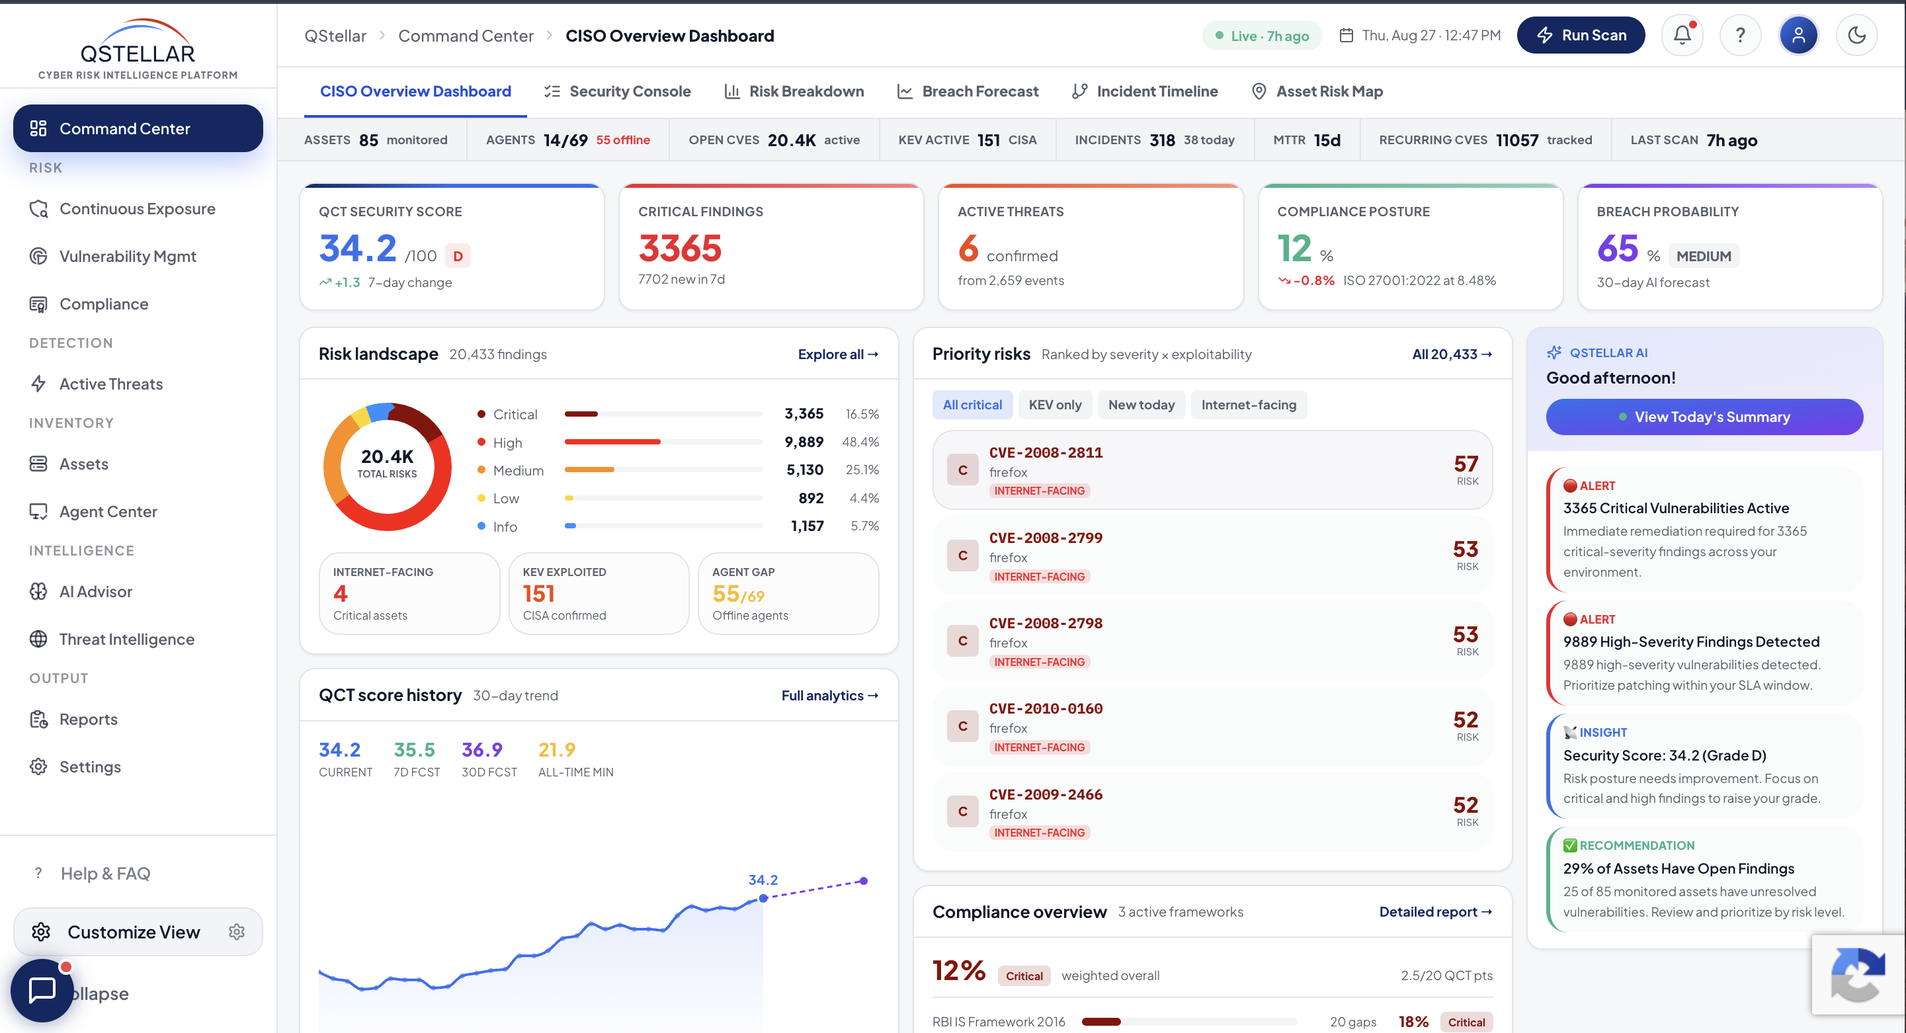The image size is (1906, 1033).
Task: Select the CISO Overview Dashboard tab
Action: tap(415, 91)
